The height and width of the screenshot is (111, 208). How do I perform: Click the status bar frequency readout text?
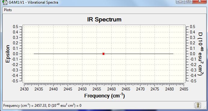point(42,106)
